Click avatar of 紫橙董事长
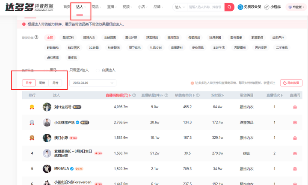308x185 pixels. [47, 153]
